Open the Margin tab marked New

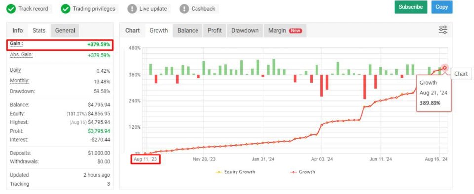tap(285, 30)
